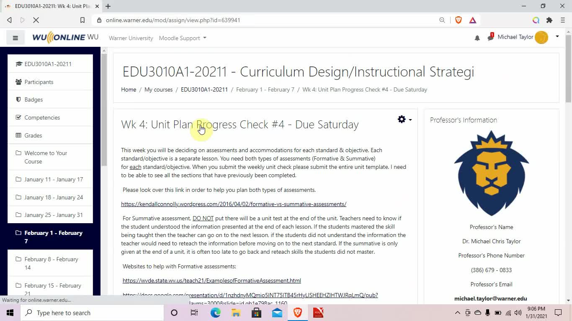Image resolution: width=572 pixels, height=321 pixels.
Task: Stop loading the page with the X button
Action: (x=36, y=20)
